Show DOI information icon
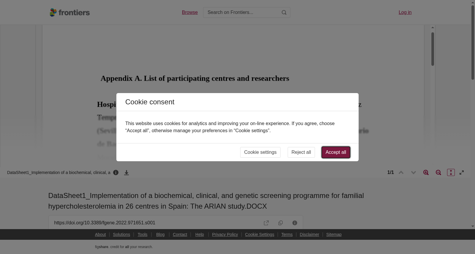This screenshot has width=475, height=254. (x=295, y=223)
